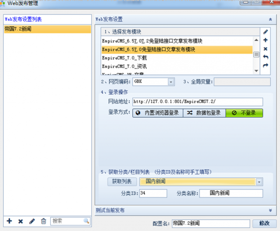Open the 网页编码 GBK dropdown
Viewport: 280px width, 231px height.
point(170,82)
